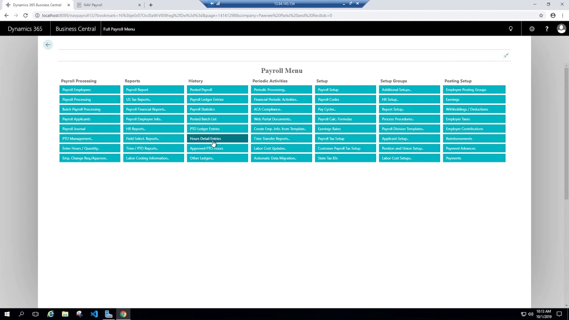Switch to the NAV Payroll browser tab
The height and width of the screenshot is (320, 569).
[x=108, y=5]
